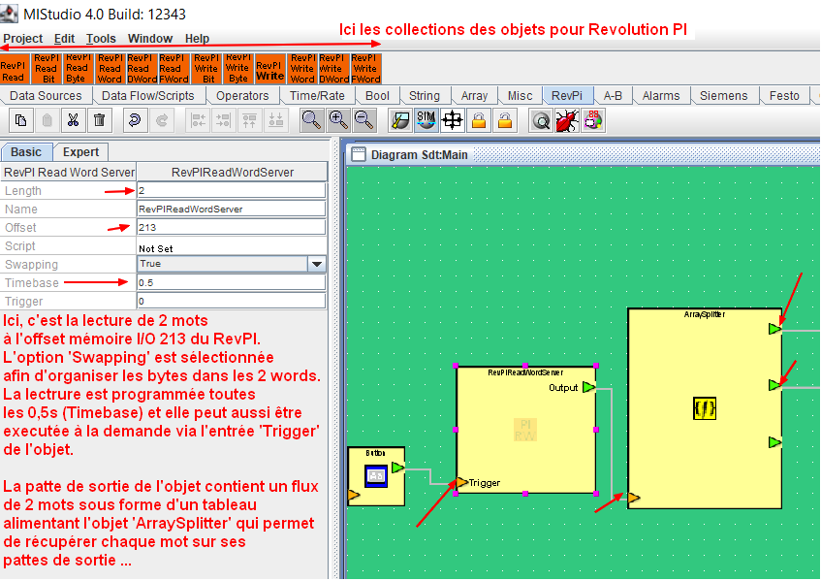The width and height of the screenshot is (821, 581).
Task: Select the RevPI Read FWord object
Action: pos(174,69)
